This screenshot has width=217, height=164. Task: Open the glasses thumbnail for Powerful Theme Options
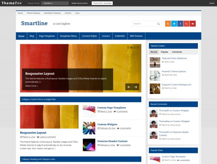coord(155,76)
